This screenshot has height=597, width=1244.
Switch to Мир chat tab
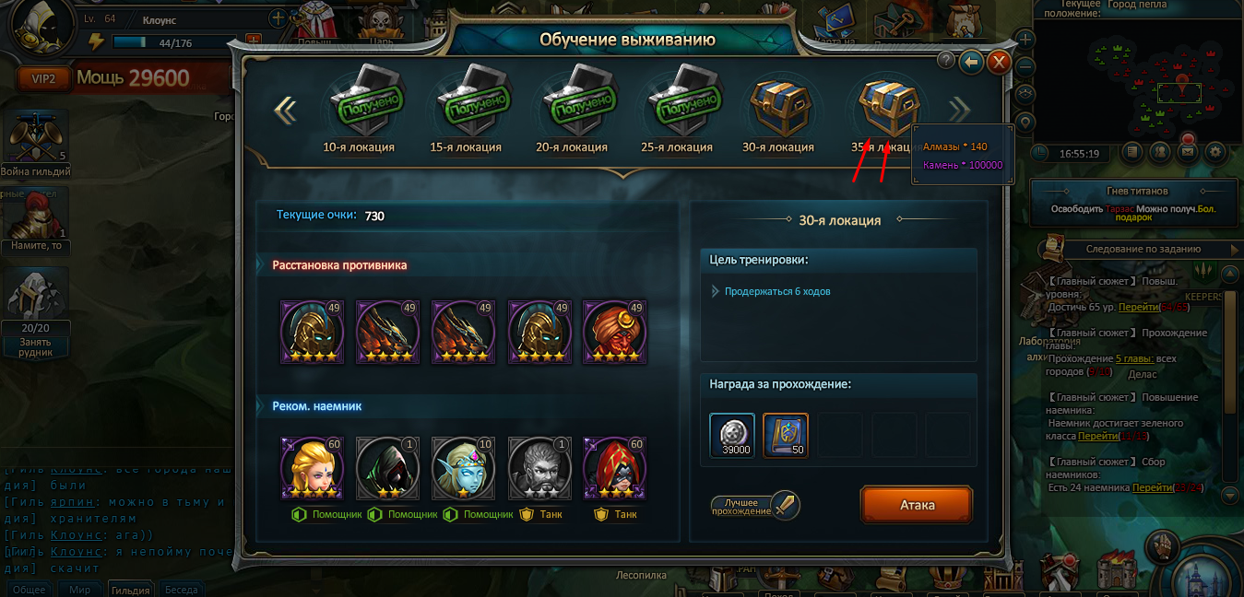click(80, 590)
